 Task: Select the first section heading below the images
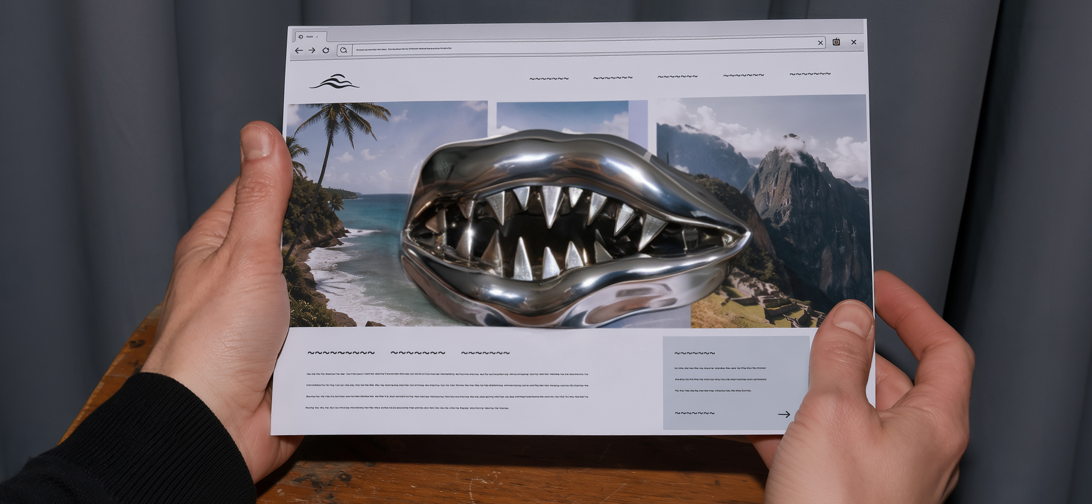click(341, 353)
